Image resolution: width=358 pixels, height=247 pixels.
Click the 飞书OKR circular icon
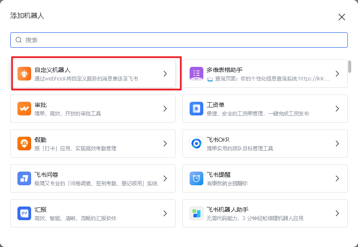[196, 144]
